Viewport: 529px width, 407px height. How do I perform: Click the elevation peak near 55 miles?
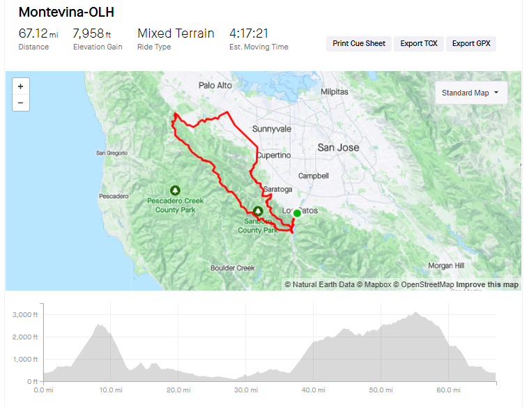(x=415, y=313)
